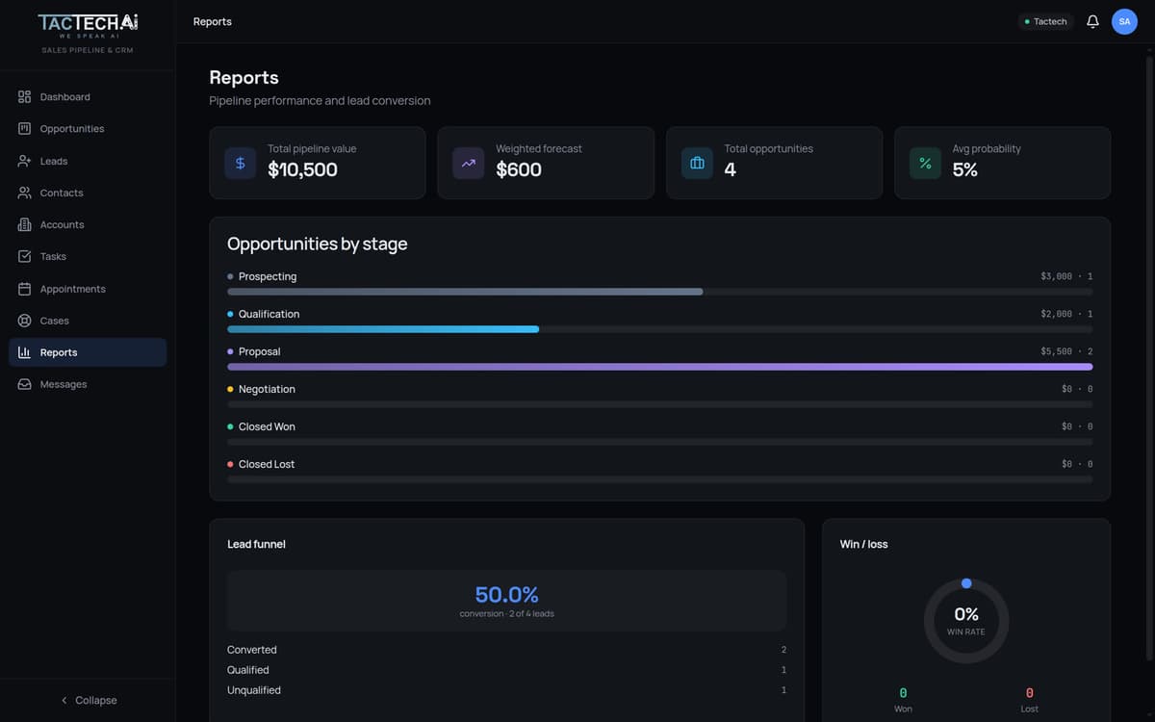
Task: Click the Converted funnel row
Action: coord(506,650)
